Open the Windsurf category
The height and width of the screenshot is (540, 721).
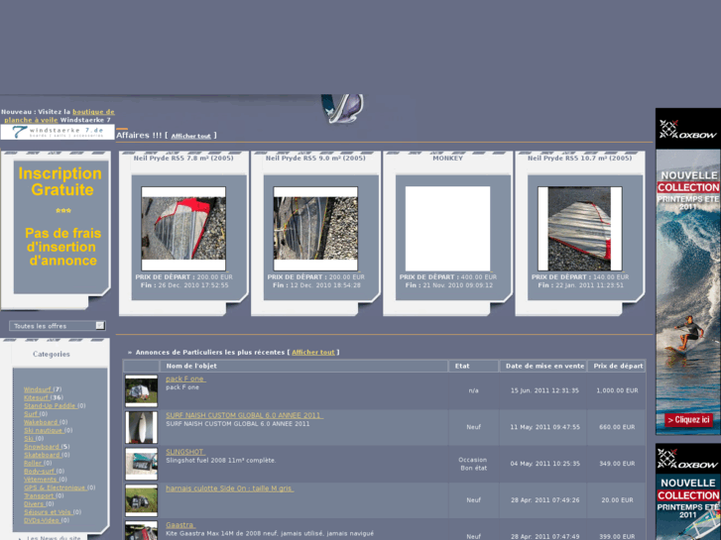(x=38, y=389)
